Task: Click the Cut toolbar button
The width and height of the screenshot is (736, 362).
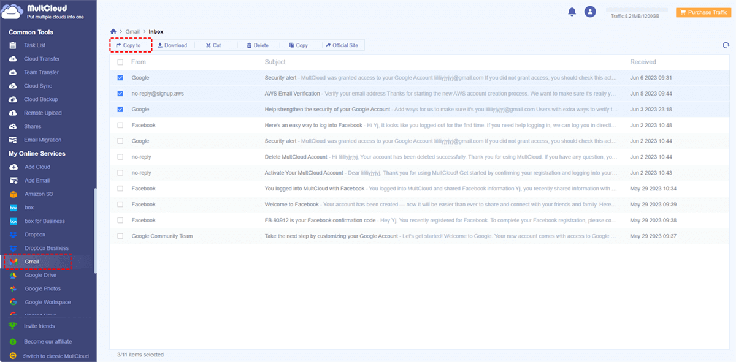Action: tap(213, 45)
